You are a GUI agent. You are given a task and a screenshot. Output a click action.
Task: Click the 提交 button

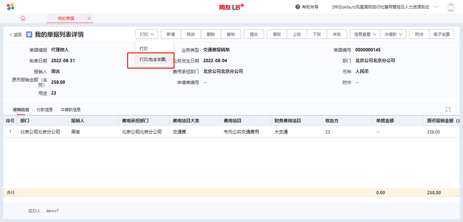click(x=254, y=34)
